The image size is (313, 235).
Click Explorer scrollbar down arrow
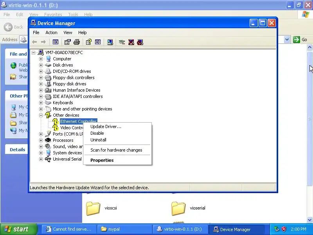(309, 220)
